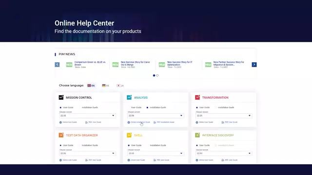Click the Analysis AN logo icon

129,97
